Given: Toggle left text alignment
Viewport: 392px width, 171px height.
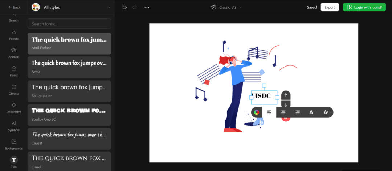Looking at the screenshot, I should tap(269, 112).
